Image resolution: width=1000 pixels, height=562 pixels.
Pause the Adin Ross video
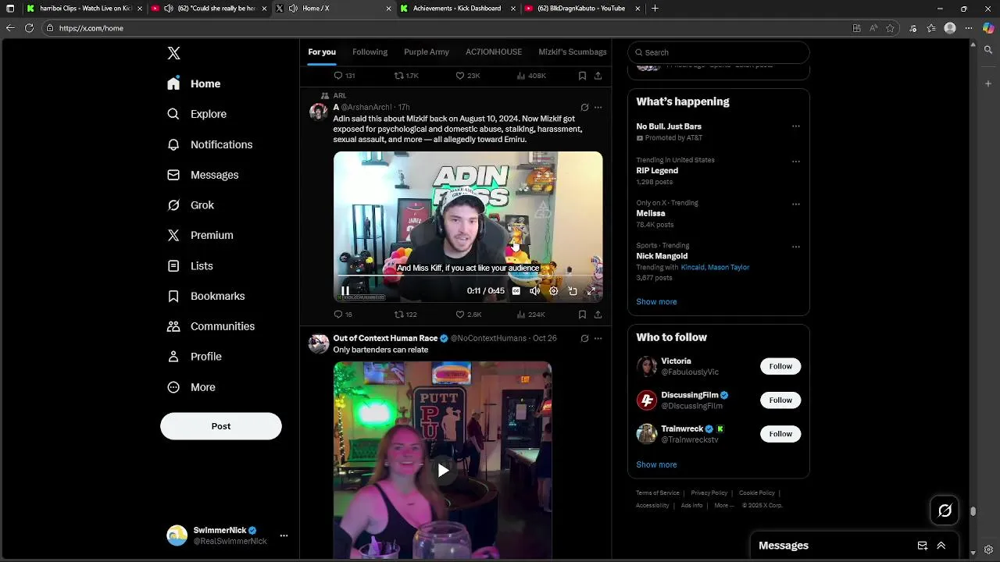point(345,291)
